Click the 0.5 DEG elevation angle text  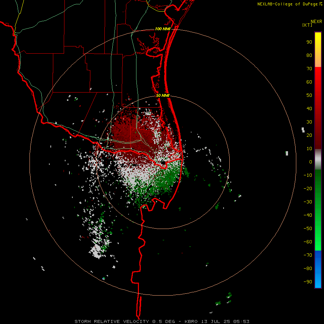point(164,321)
